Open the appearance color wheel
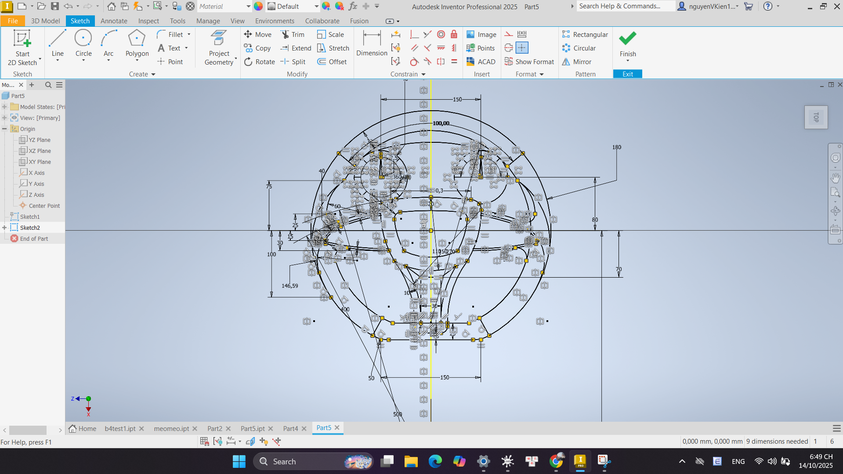 [258, 7]
